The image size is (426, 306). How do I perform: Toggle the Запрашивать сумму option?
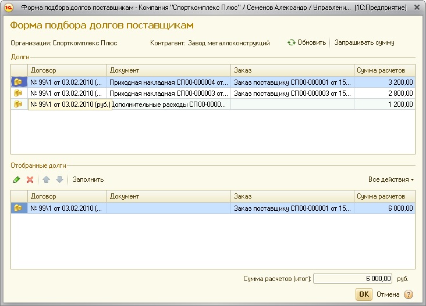[x=364, y=42]
